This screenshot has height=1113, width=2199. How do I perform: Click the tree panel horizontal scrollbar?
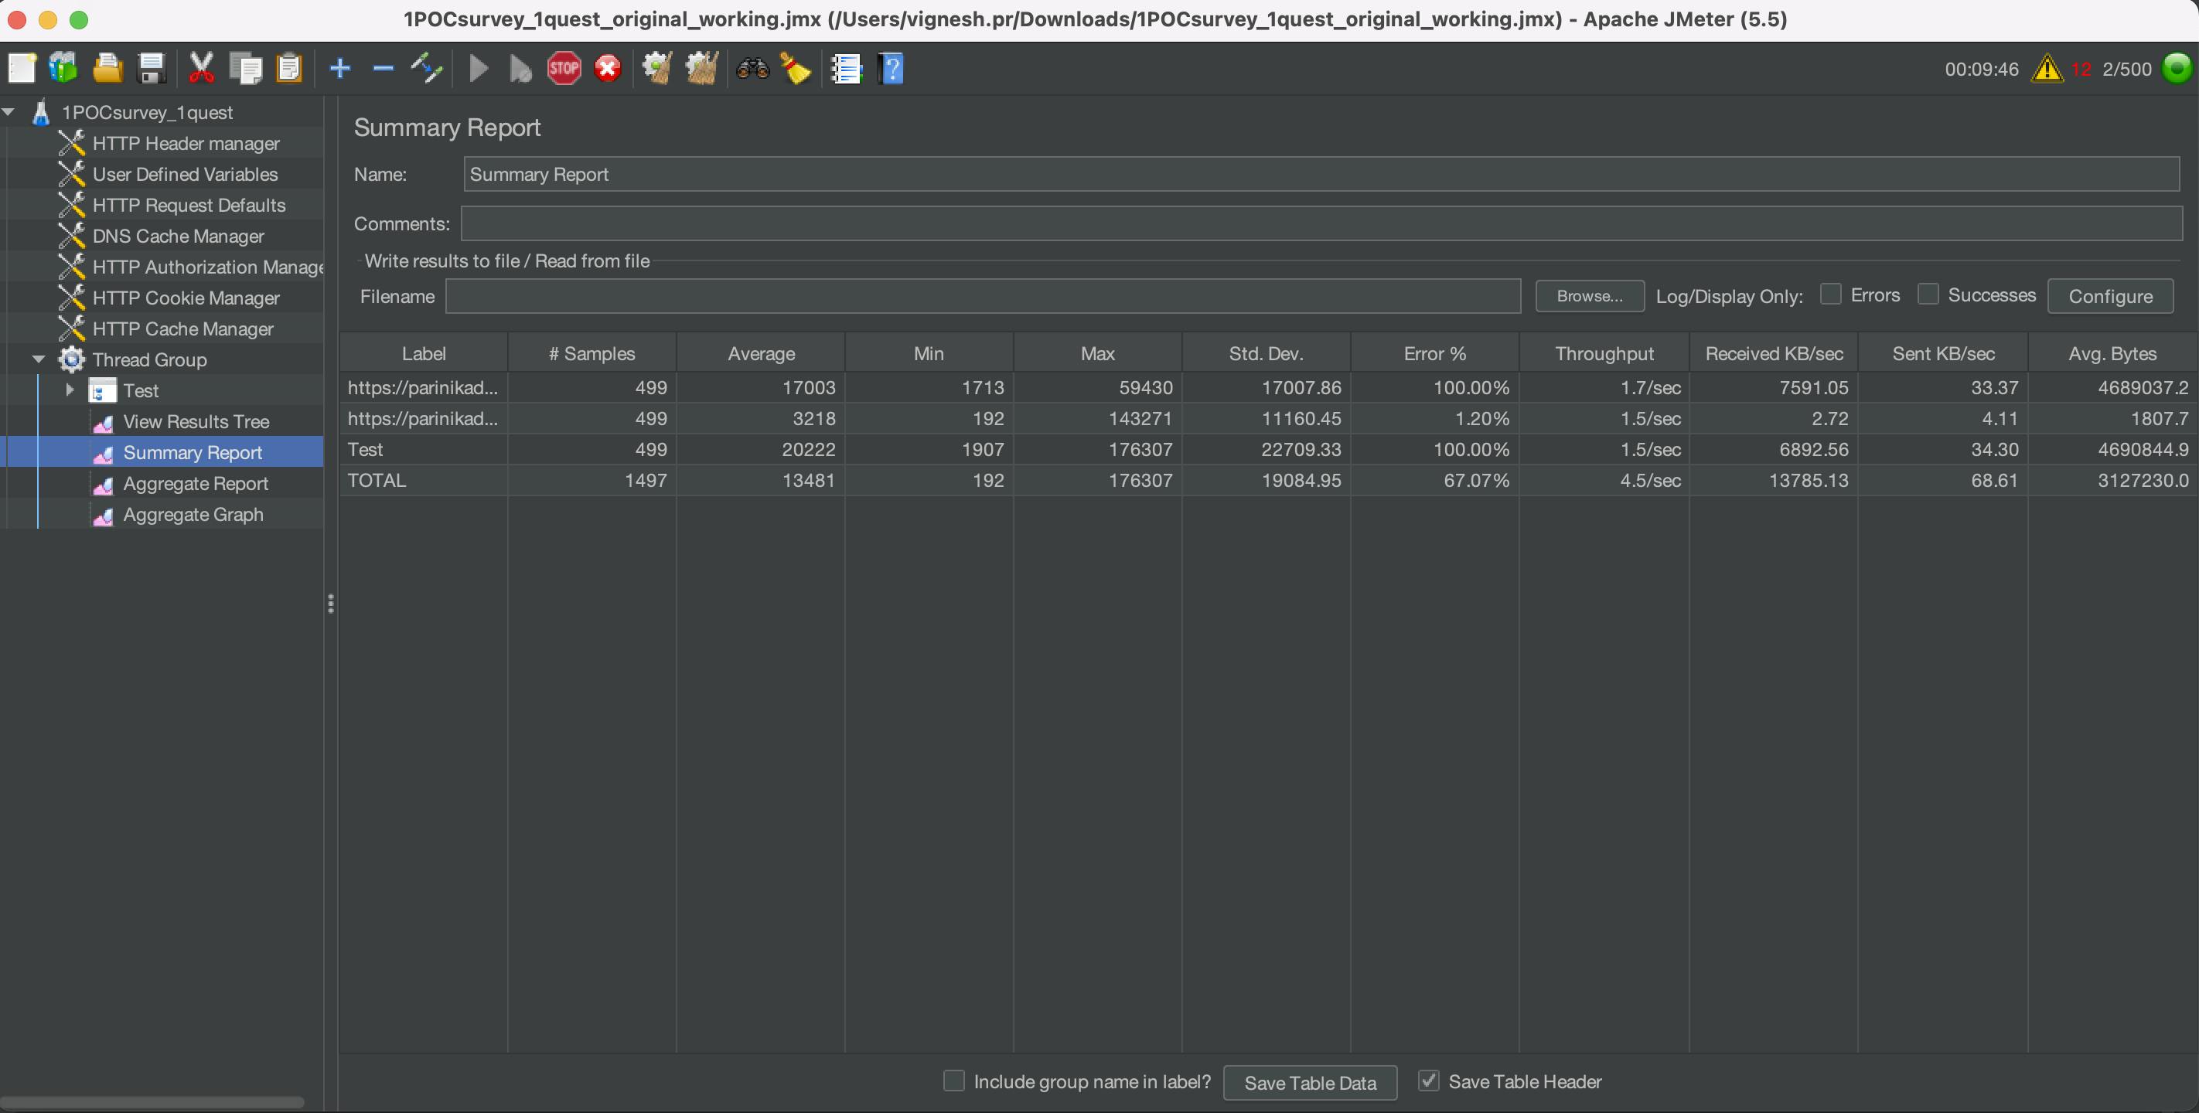[152, 1101]
